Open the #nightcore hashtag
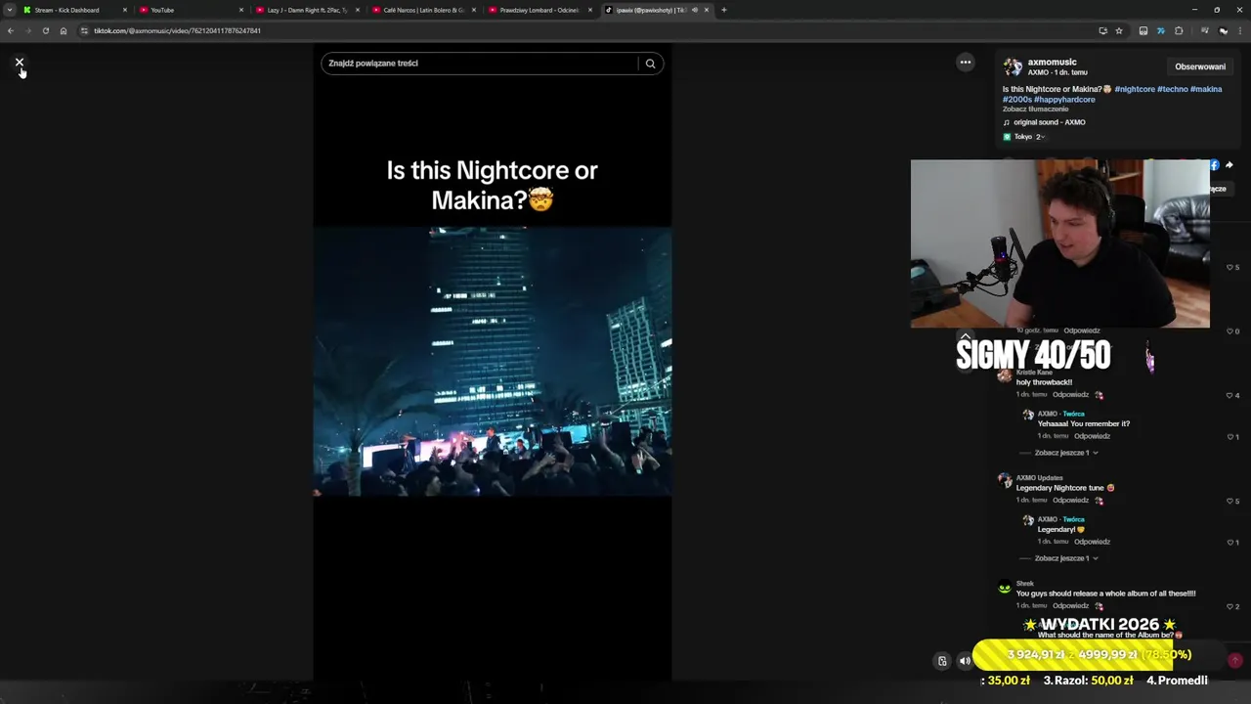Image resolution: width=1251 pixels, height=704 pixels. coord(1134,89)
